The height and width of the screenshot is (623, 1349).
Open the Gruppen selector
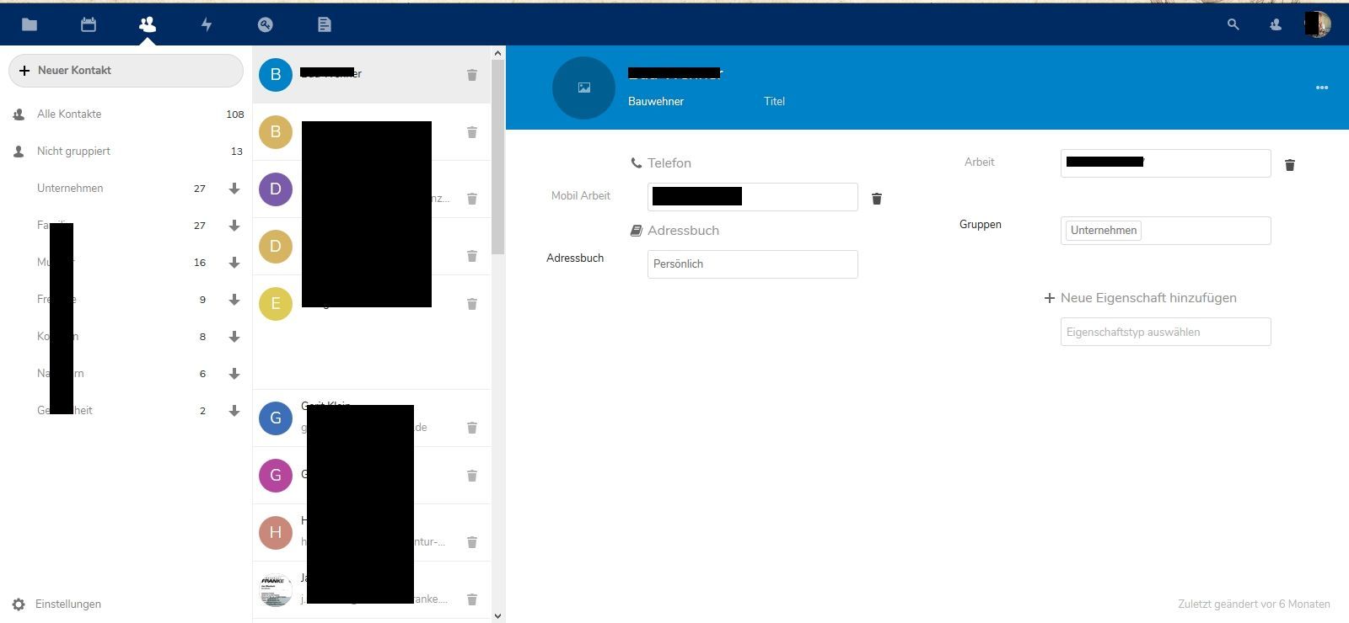(x=1166, y=231)
